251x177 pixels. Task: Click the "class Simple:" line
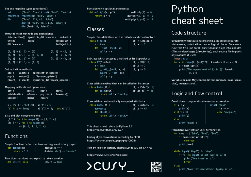(x=98, y=41)
